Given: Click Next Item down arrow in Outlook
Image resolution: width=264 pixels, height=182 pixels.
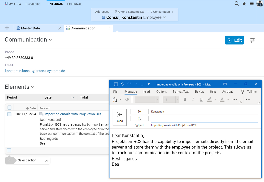Looking at the screenshot, I should (142, 84).
